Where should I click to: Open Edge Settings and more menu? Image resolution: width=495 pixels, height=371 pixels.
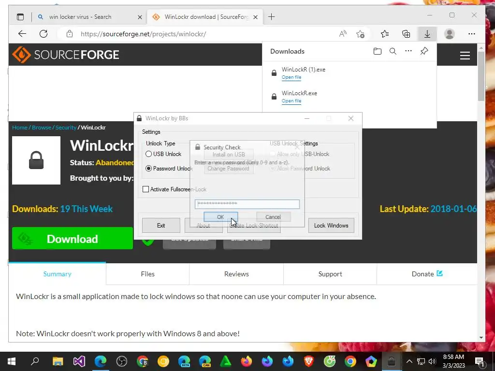coord(472,34)
